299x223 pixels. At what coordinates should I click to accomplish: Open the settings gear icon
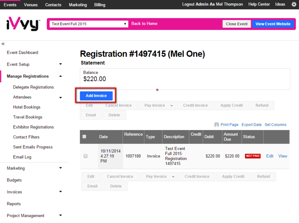[294, 4]
